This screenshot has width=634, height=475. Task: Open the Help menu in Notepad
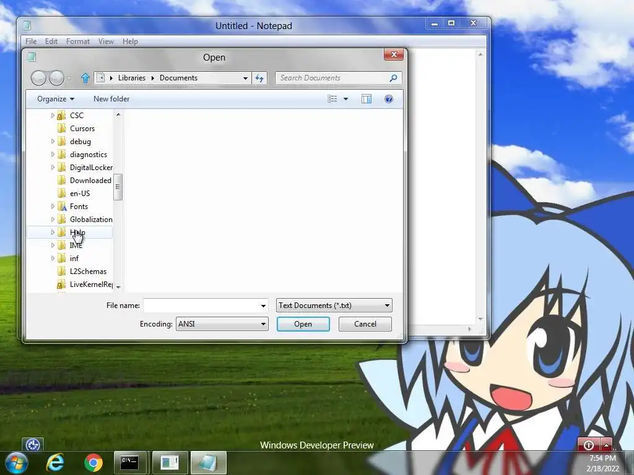(x=130, y=41)
